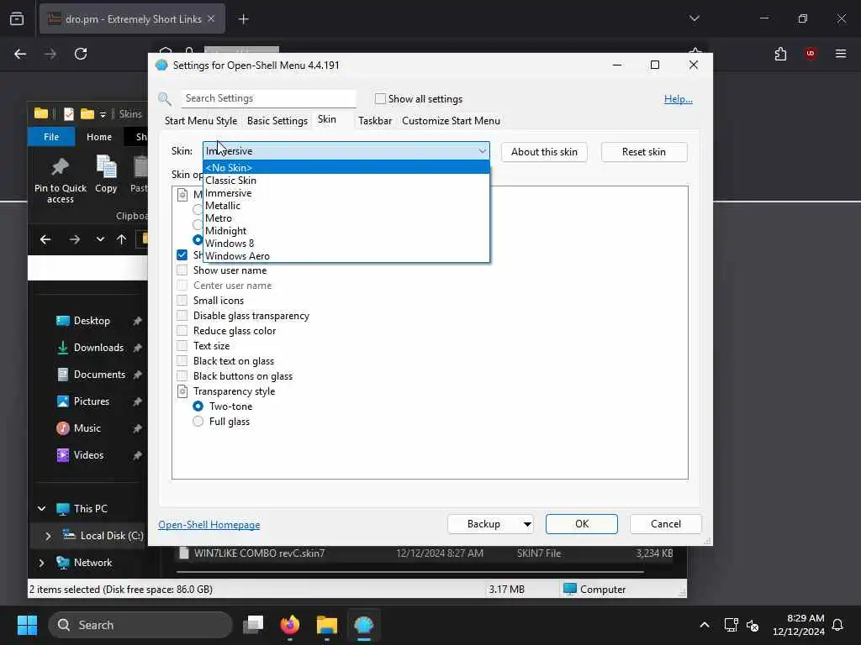Select the Two-tone transparency radio button
861x645 pixels.
198,406
